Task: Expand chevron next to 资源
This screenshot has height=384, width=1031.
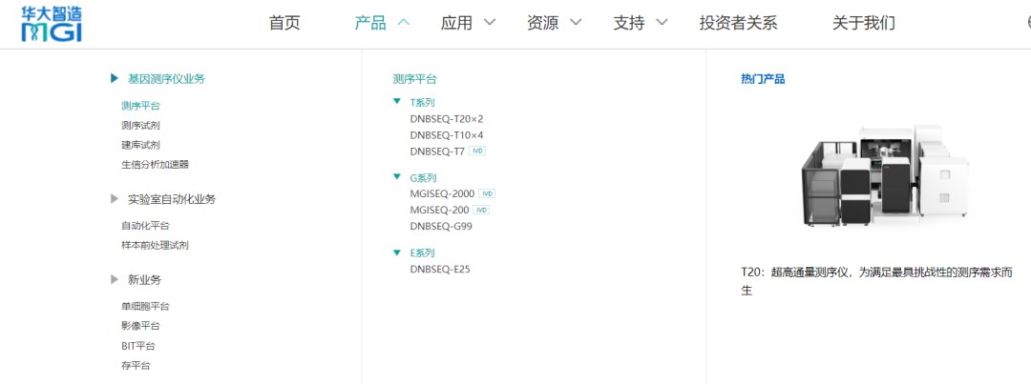Action: click(576, 22)
